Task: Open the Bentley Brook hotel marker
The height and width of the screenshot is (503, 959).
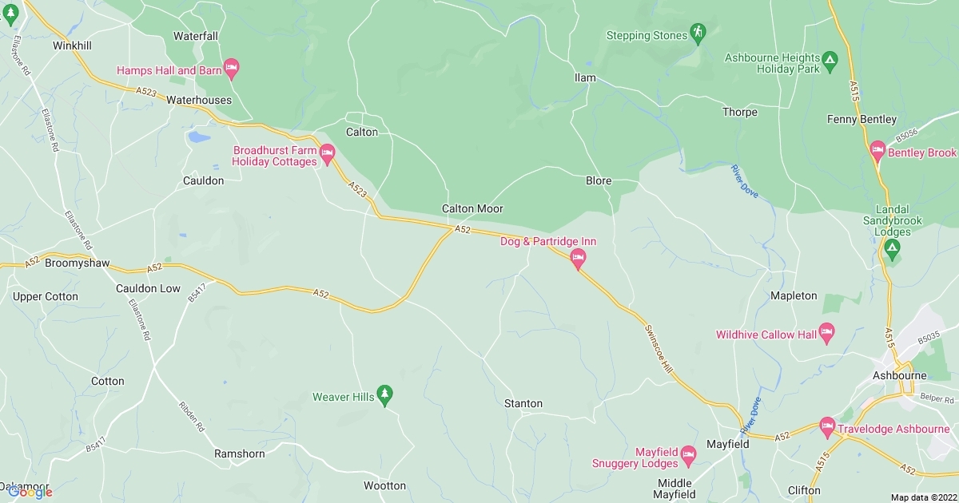Action: [x=877, y=151]
